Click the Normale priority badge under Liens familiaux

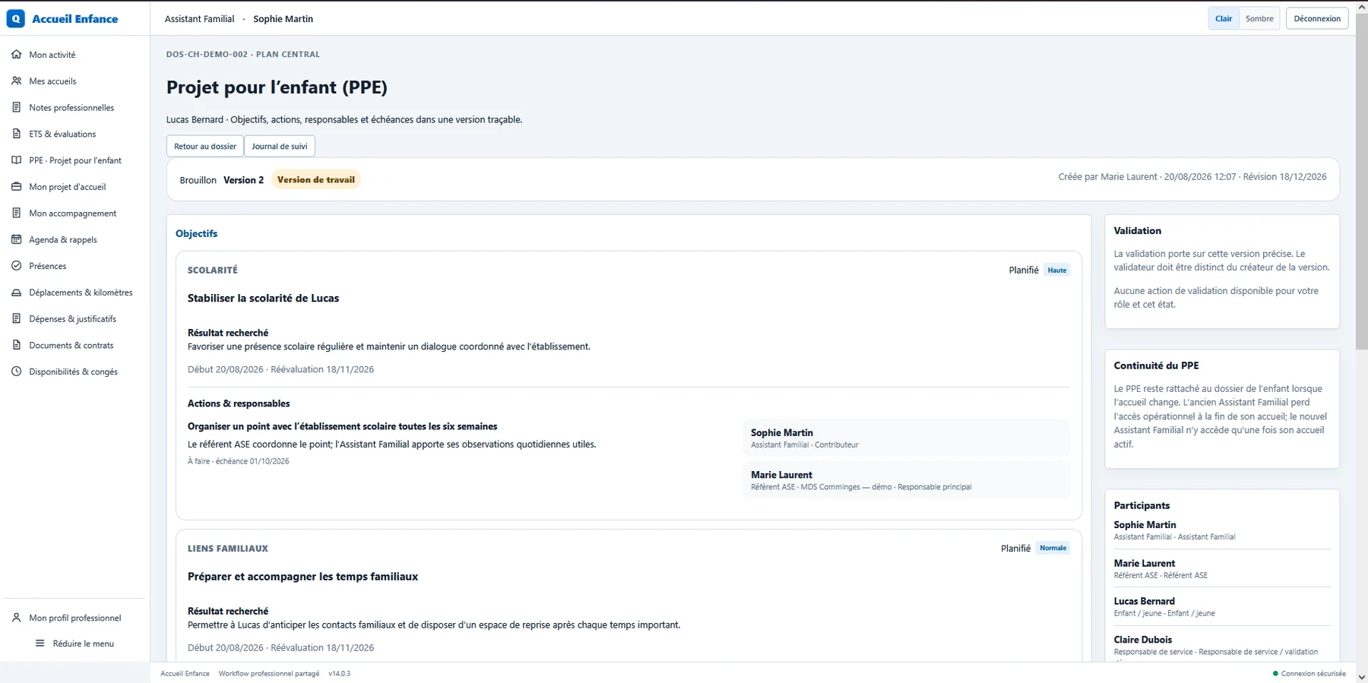(x=1053, y=549)
